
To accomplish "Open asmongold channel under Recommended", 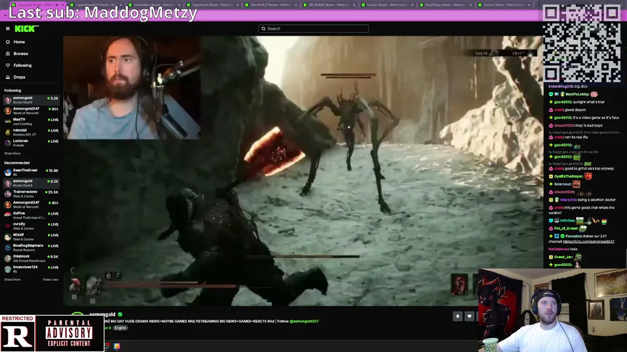I will point(31,183).
